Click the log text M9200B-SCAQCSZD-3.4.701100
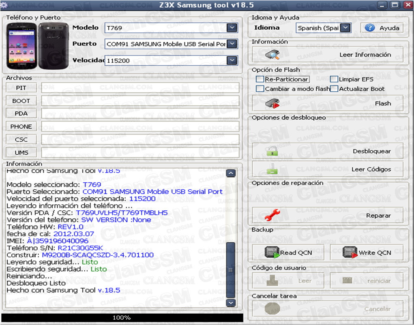The height and width of the screenshot is (325, 414). click(x=98, y=255)
